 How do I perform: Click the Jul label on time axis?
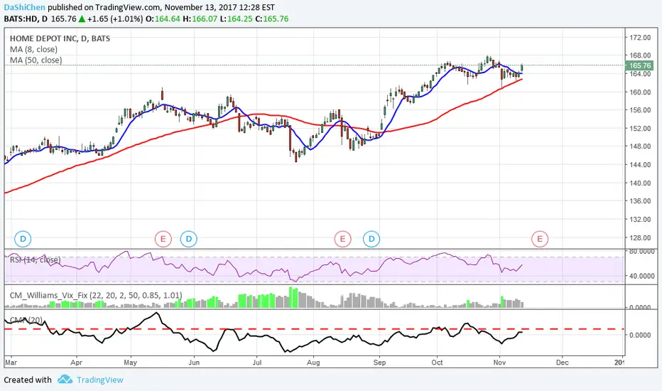257,363
